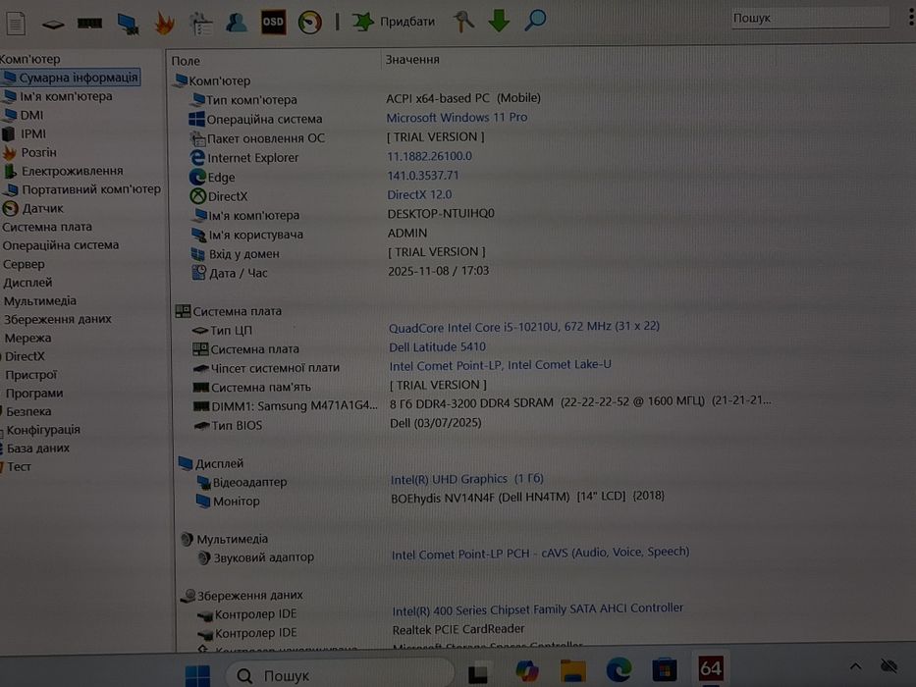Click the network monitor toolbar icon
This screenshot has width=916, height=687.
(x=128, y=24)
